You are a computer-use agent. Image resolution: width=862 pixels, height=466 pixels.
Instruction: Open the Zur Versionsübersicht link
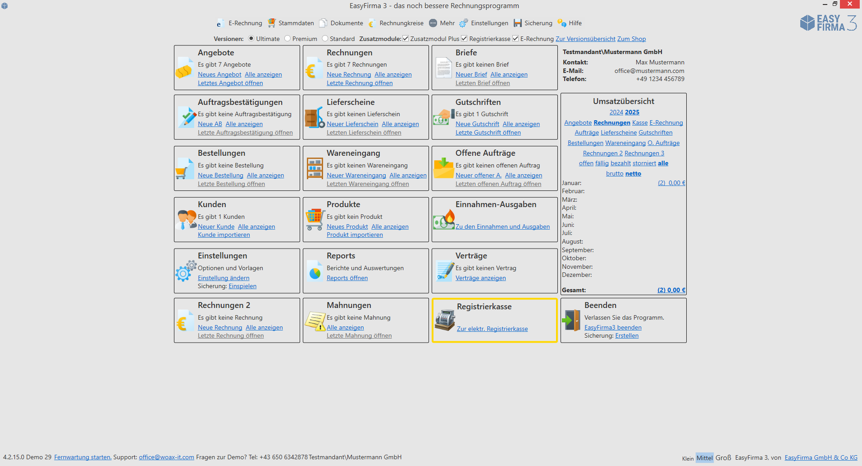pos(585,39)
